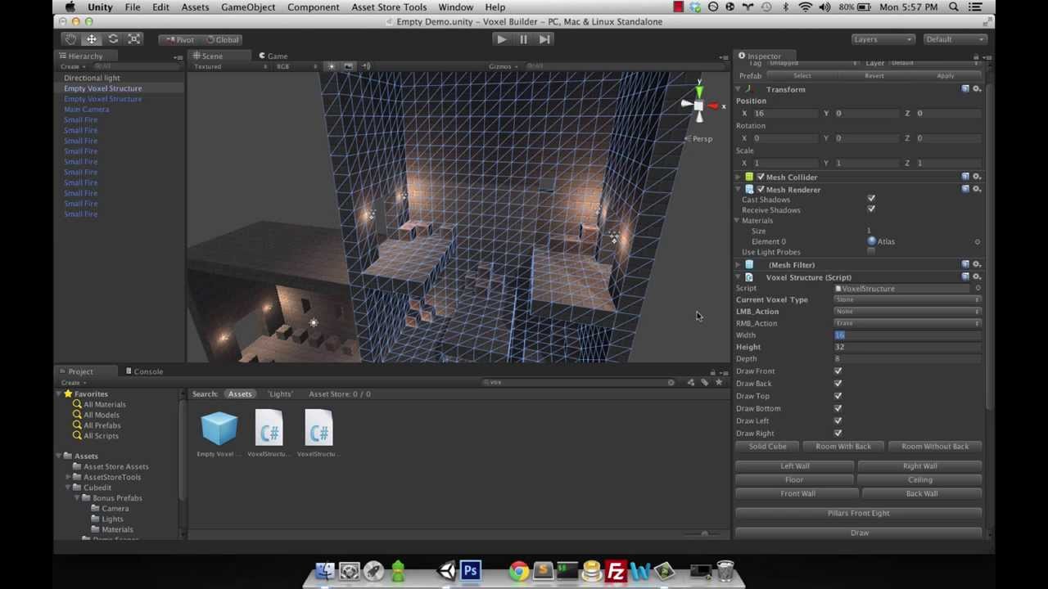1048x589 pixels.
Task: Select the Move tool in the toolbar
Action: point(92,39)
